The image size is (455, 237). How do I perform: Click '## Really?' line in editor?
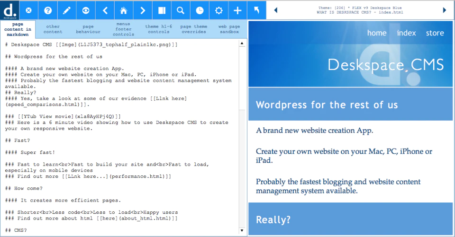(20, 93)
